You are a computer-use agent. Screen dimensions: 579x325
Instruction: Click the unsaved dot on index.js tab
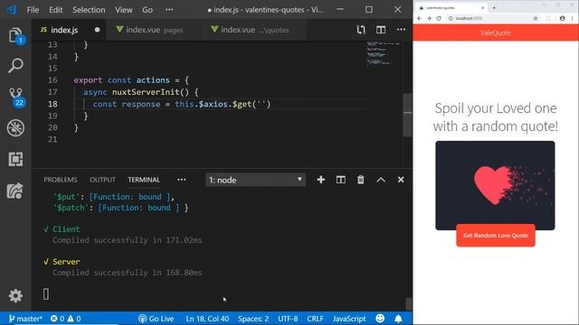97,30
